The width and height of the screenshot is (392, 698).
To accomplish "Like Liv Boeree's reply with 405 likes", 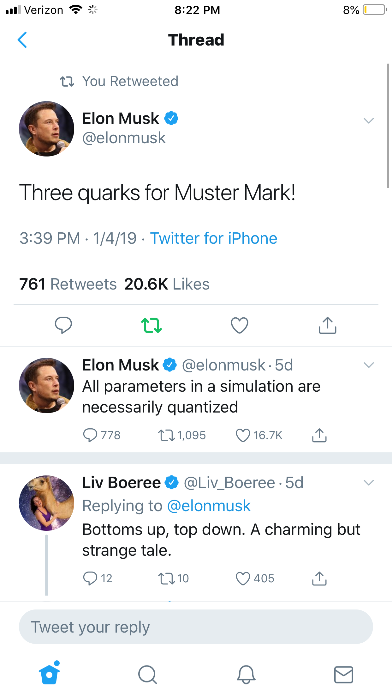I will pos(243,579).
